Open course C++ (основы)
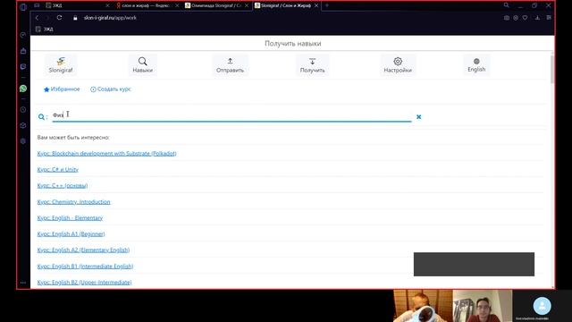 pos(63,185)
